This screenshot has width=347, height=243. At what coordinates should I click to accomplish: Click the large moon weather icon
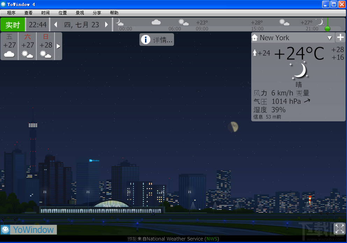299,70
